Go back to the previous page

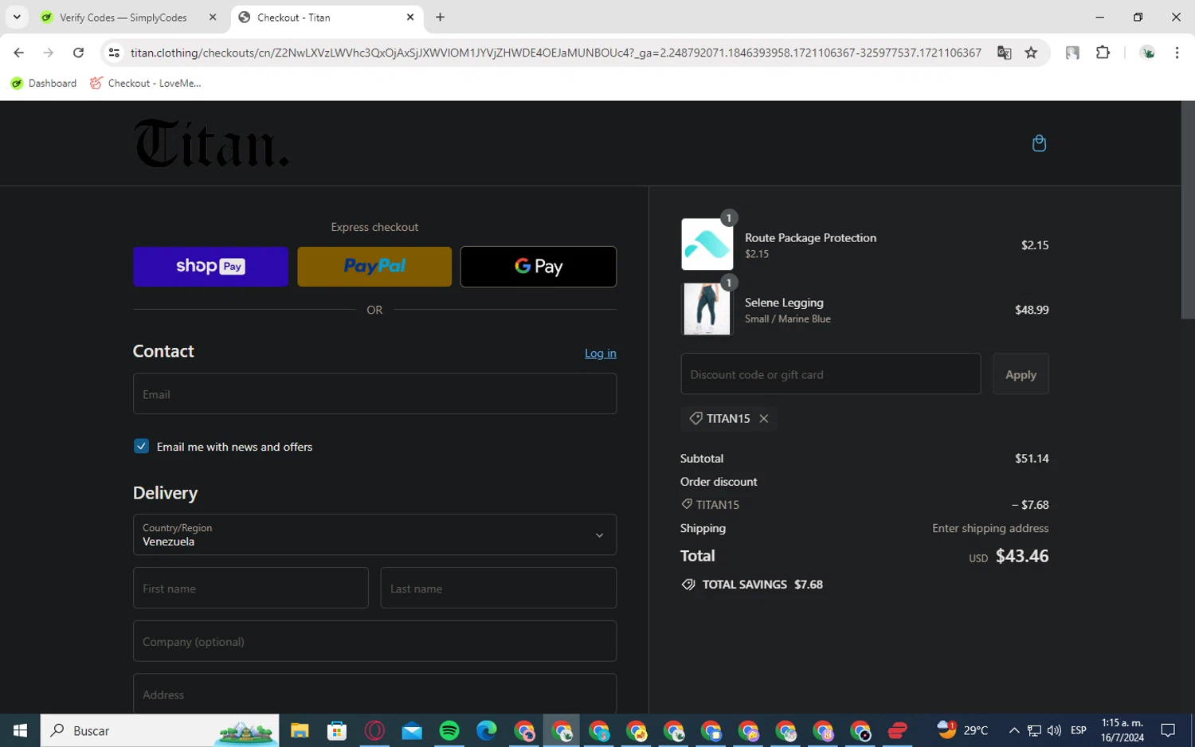click(19, 53)
